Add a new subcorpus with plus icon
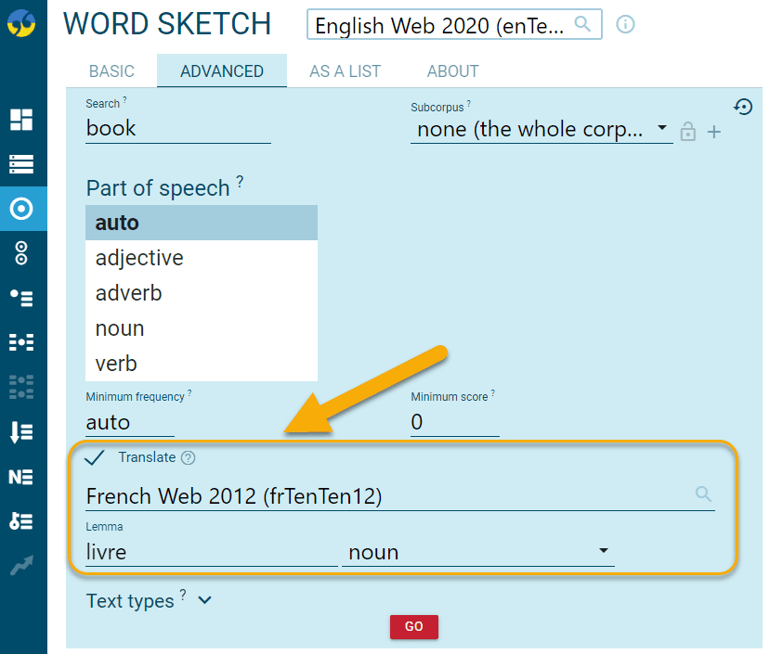770x654 pixels. click(714, 133)
